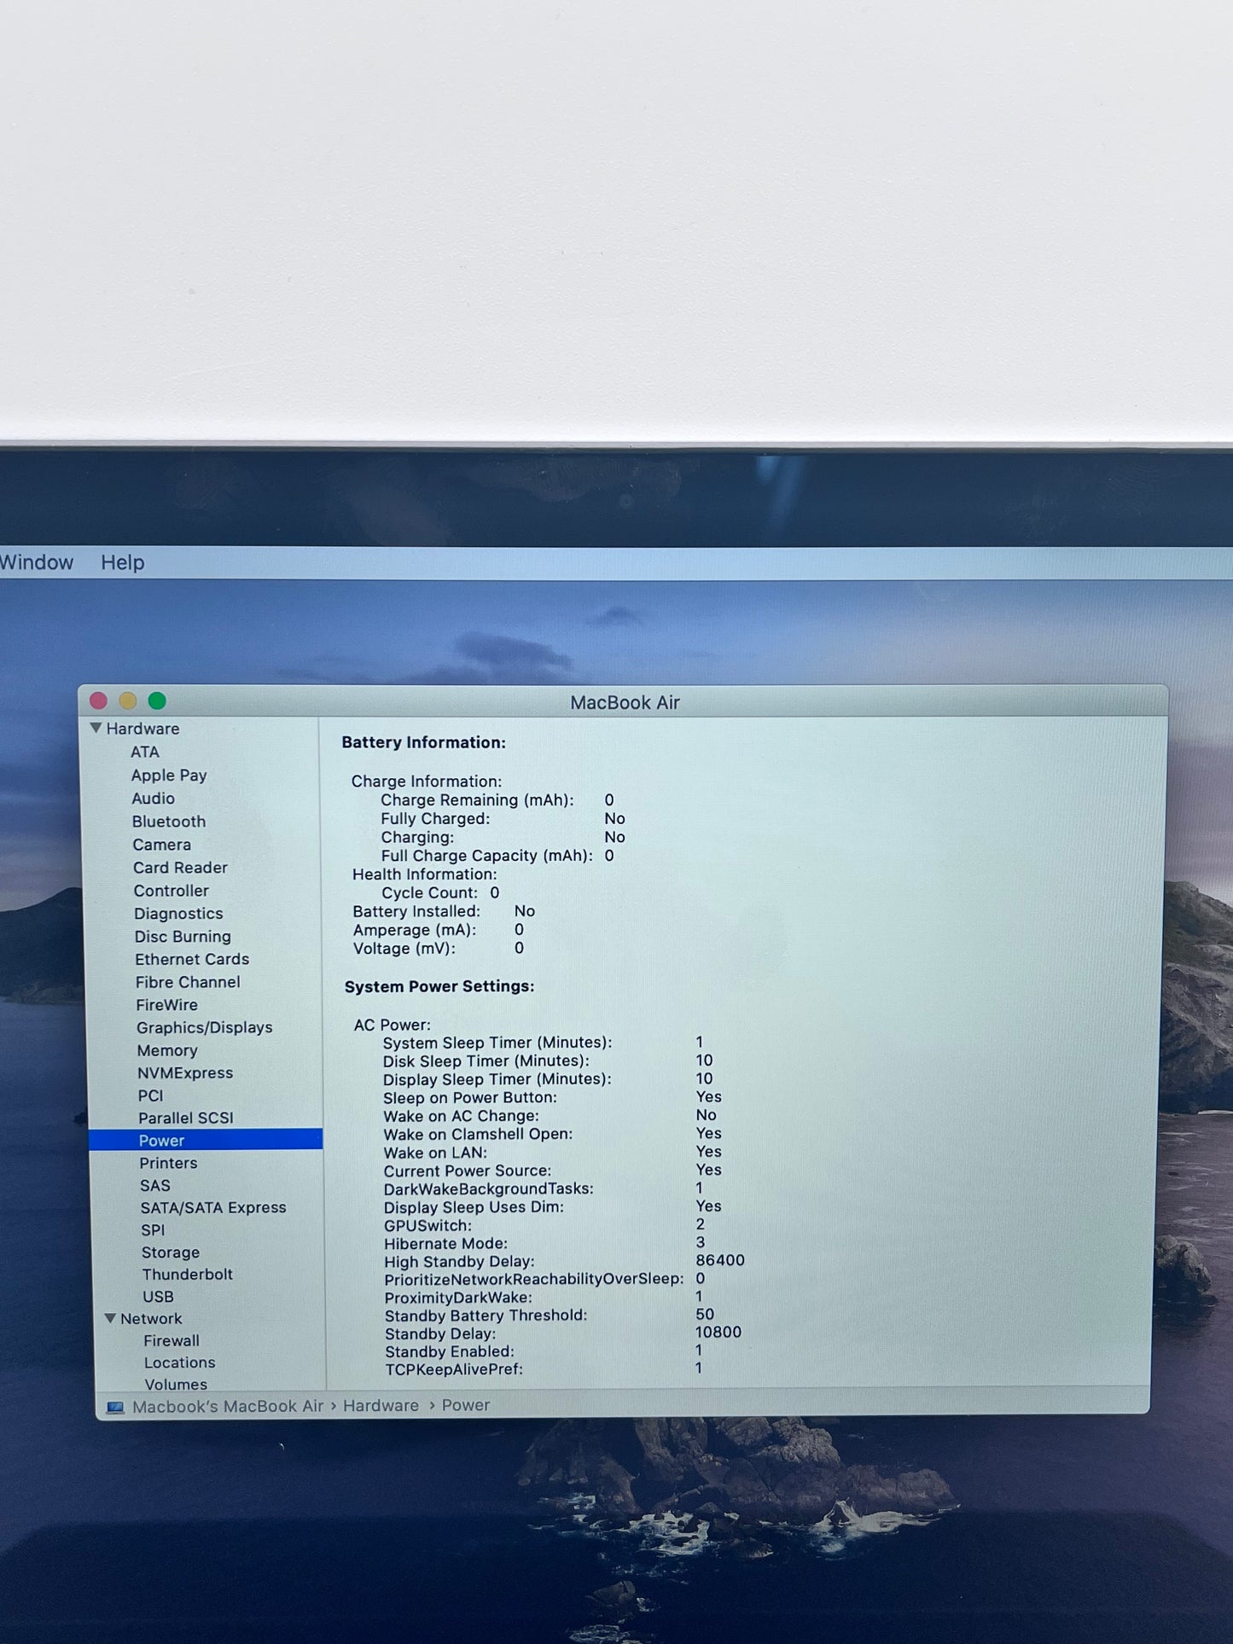1233x1644 pixels.
Task: Click the Cycle Count row
Action: [x=440, y=892]
